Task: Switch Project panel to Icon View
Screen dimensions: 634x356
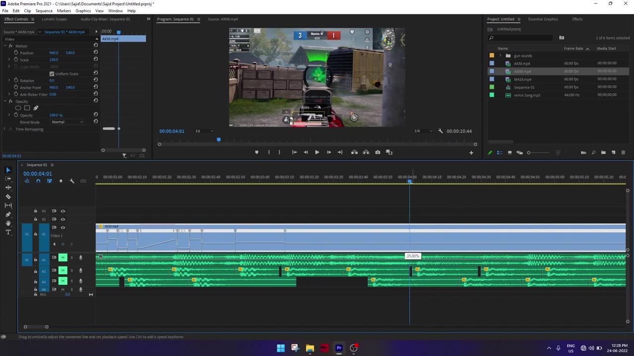Action: (510, 152)
